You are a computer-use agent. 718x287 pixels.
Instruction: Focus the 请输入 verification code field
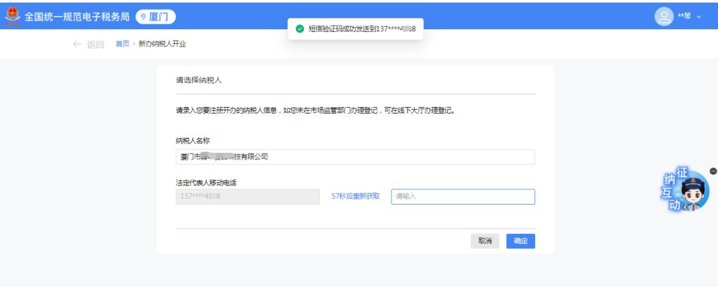point(463,197)
